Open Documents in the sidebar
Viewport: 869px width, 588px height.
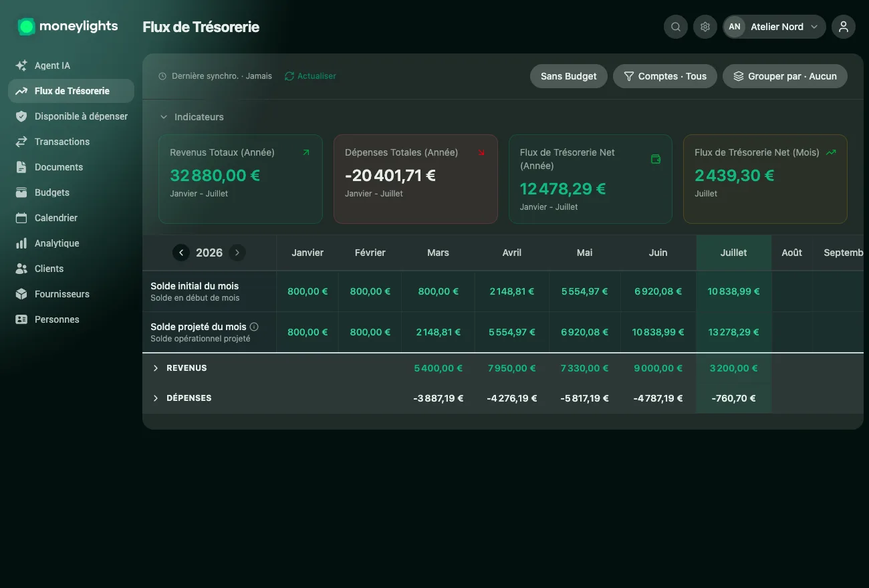pos(71,167)
